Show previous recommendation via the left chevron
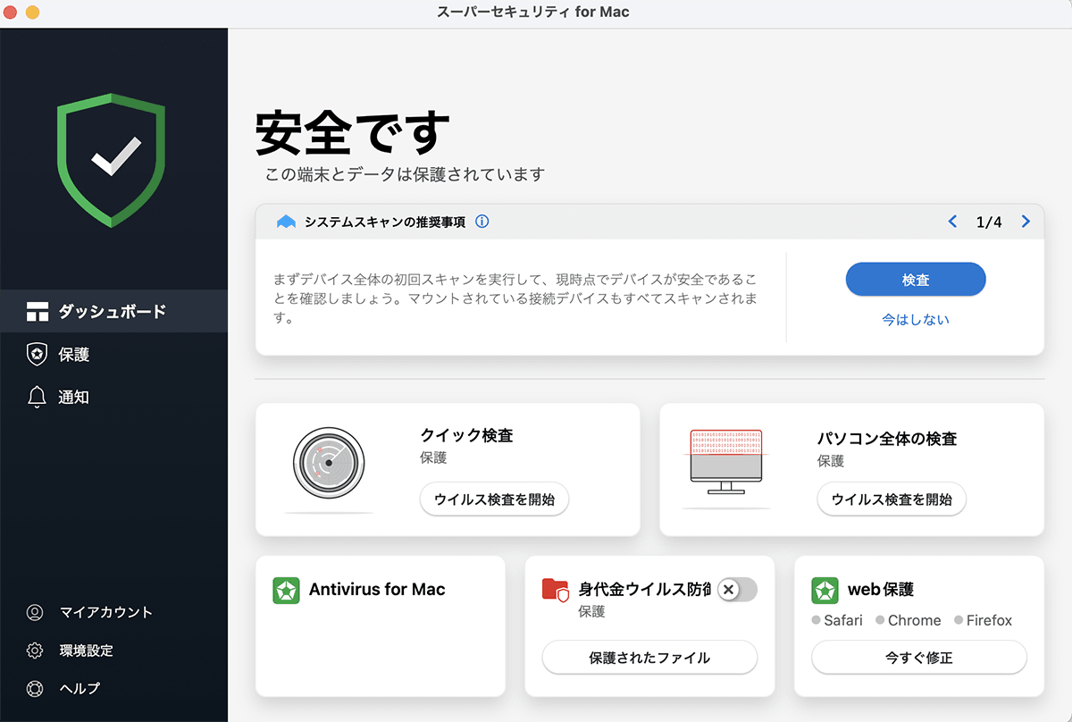Image resolution: width=1072 pixels, height=722 pixels. tap(952, 221)
